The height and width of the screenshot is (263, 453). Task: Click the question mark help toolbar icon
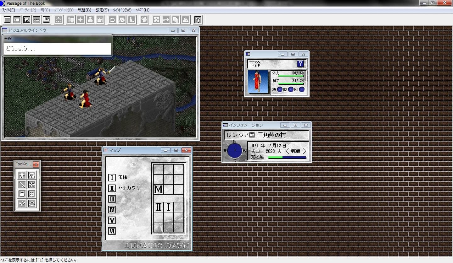[198, 20]
